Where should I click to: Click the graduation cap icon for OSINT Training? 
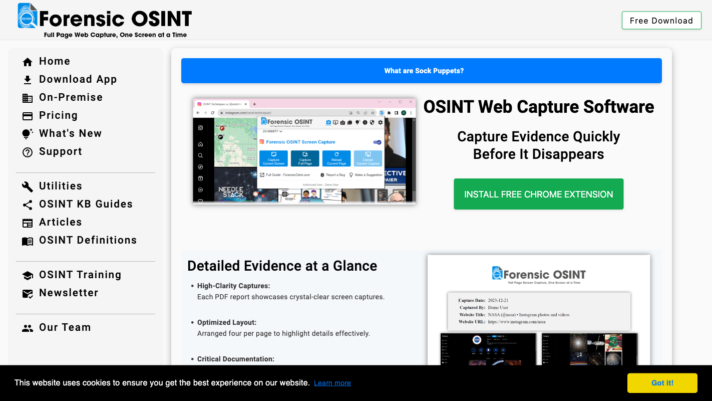coord(28,275)
